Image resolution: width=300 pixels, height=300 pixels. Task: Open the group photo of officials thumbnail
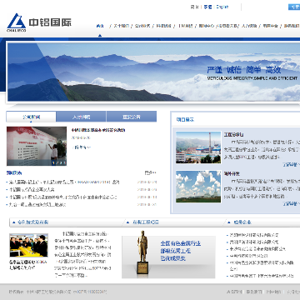pyautogui.click(x=28, y=245)
